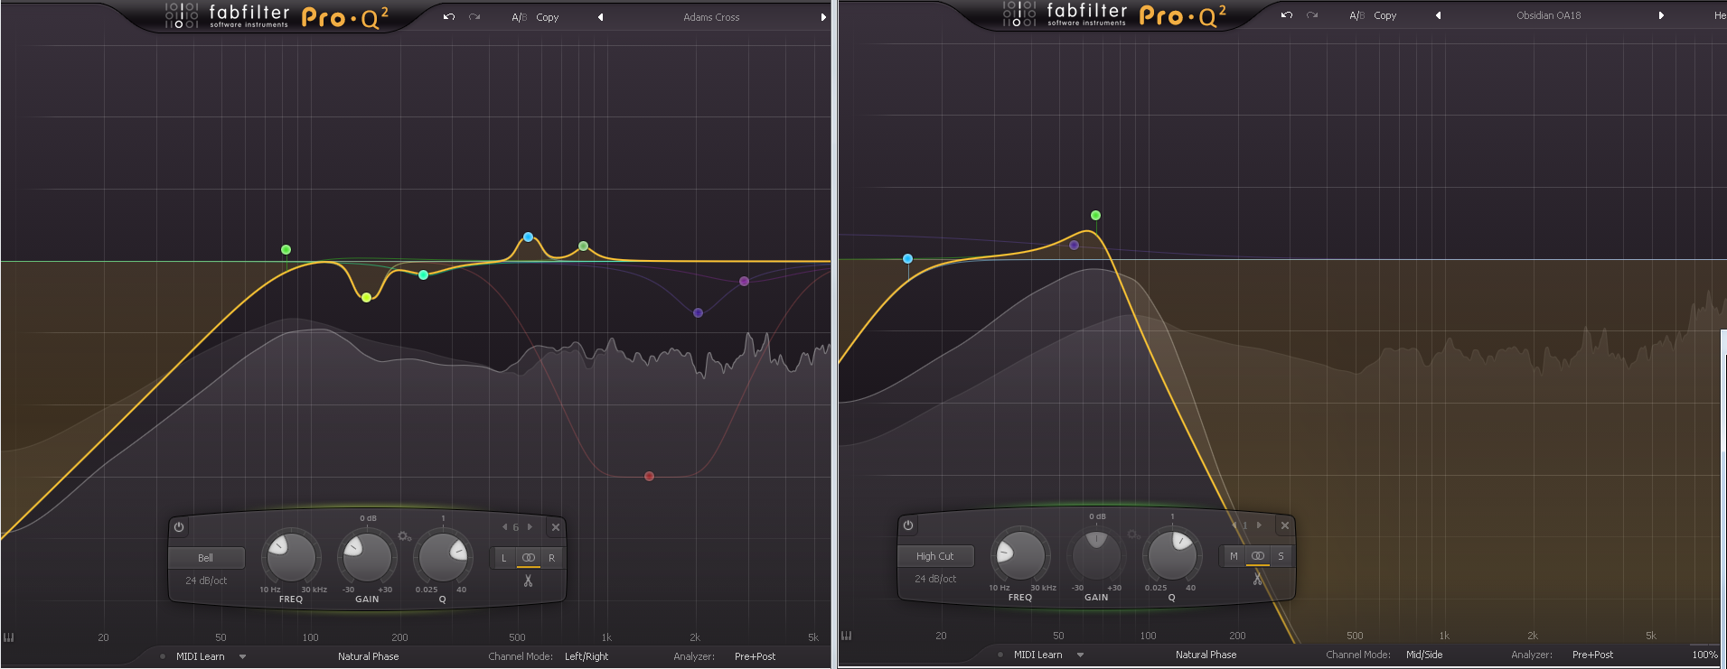Viewport: 1727px width, 669px height.
Task: Set the Bell band to Left channel only
Action: tap(503, 558)
